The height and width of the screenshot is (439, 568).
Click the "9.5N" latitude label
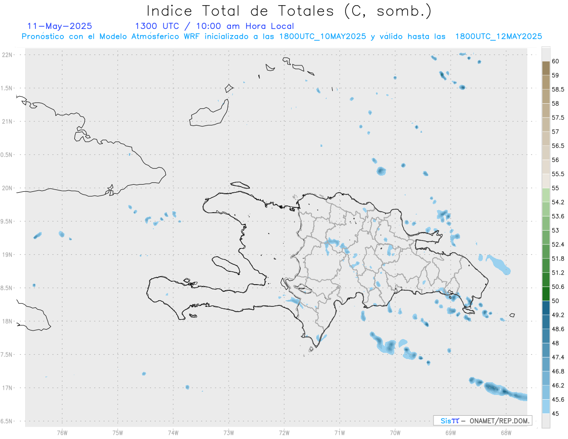tap(7, 222)
